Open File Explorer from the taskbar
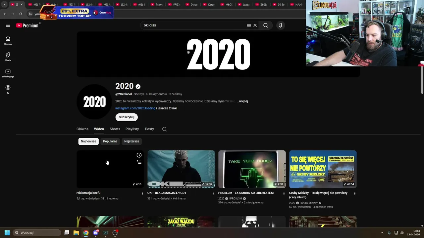Screen dimensions: 424x238 76,233
